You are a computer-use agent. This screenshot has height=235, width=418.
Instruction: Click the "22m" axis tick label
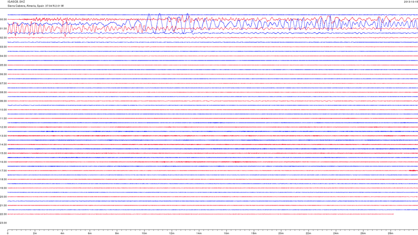(308, 233)
